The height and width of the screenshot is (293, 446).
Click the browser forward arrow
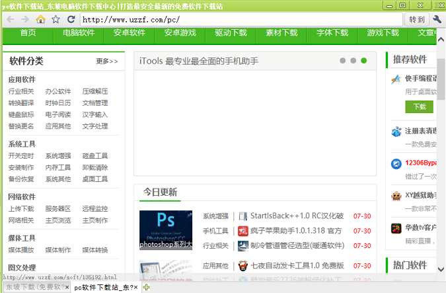[x=25, y=19]
